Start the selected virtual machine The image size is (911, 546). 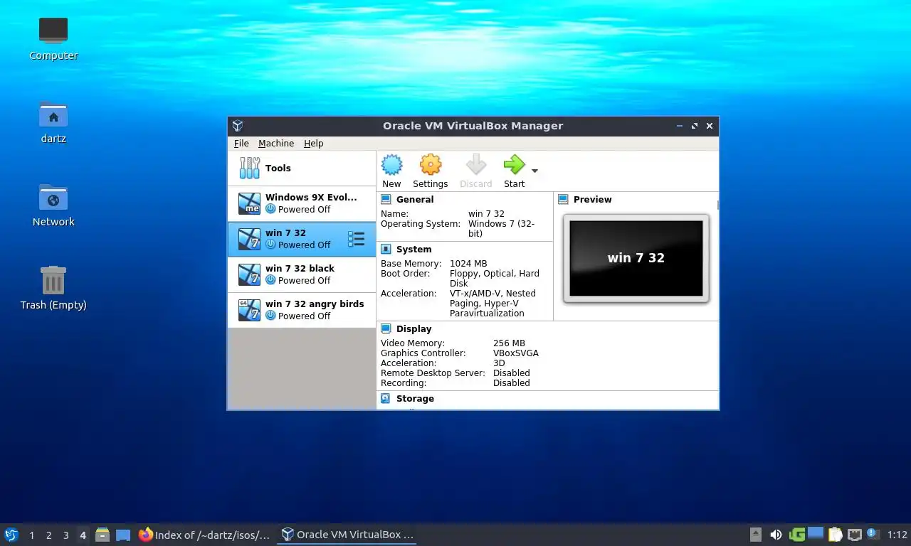coord(514,171)
